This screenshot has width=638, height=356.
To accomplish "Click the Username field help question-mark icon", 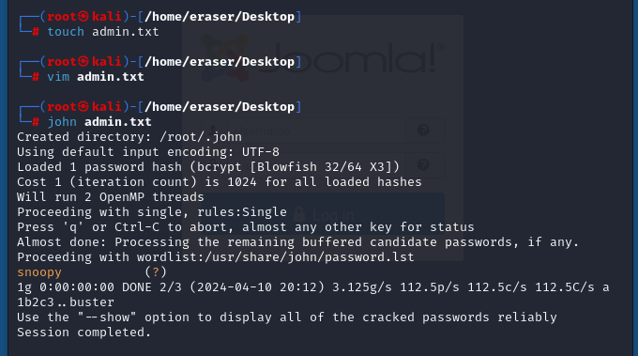I will [423, 130].
